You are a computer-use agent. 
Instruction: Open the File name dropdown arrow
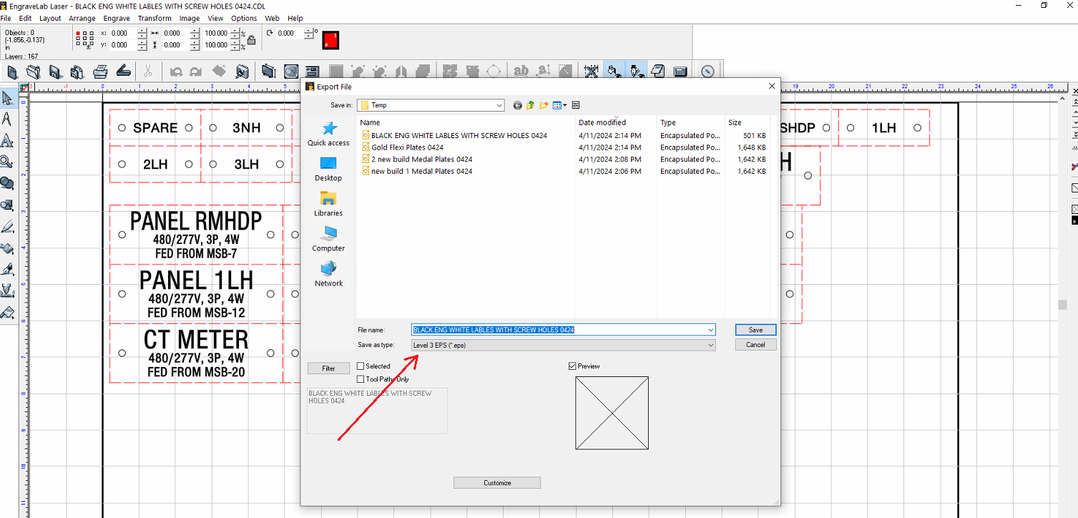click(x=710, y=330)
